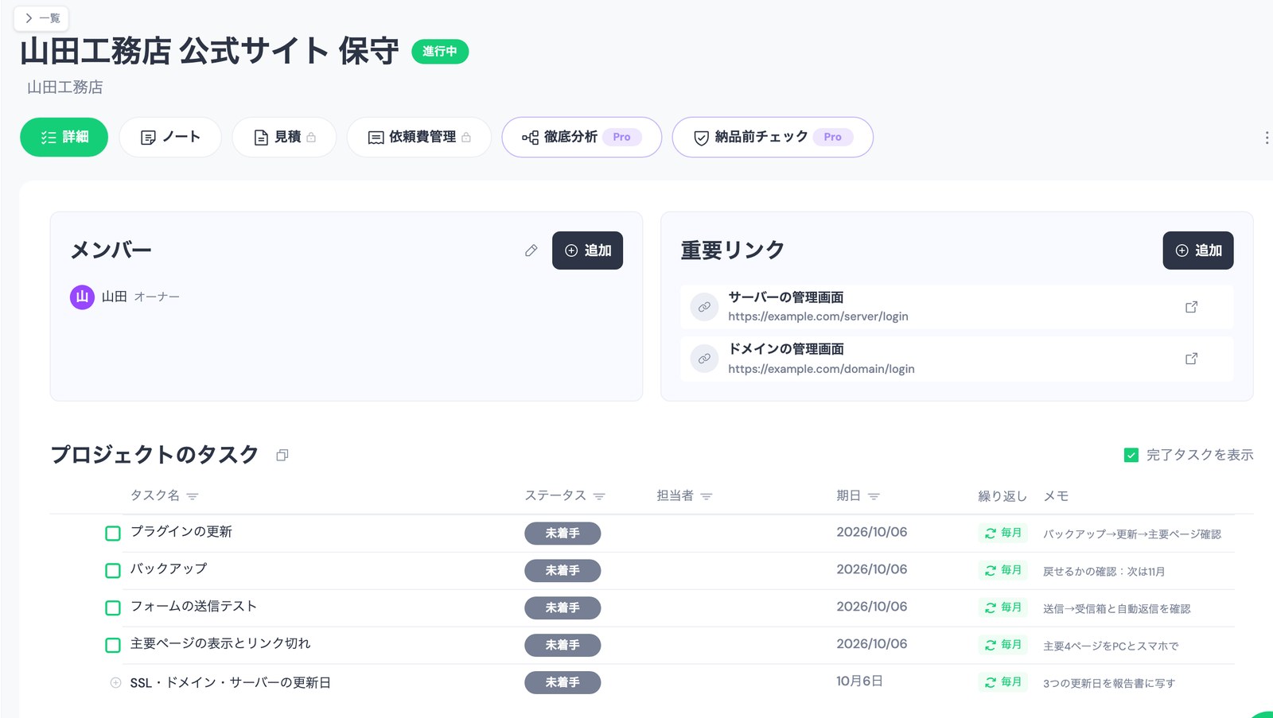Select the 詳細 tab
The image size is (1273, 718).
point(64,138)
